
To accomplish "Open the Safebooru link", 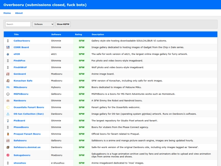I will click(20, 141).
